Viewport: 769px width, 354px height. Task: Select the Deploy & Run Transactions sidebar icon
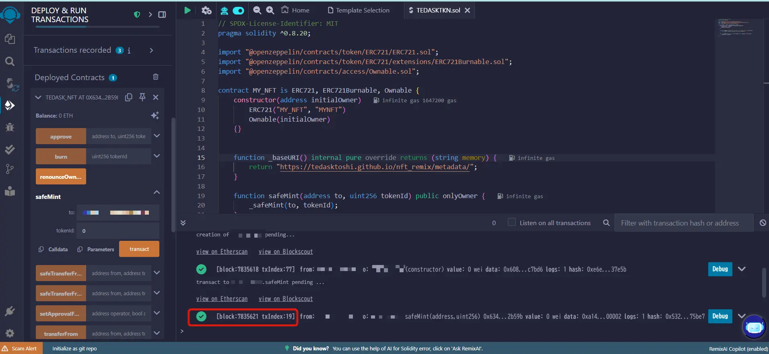pyautogui.click(x=10, y=106)
